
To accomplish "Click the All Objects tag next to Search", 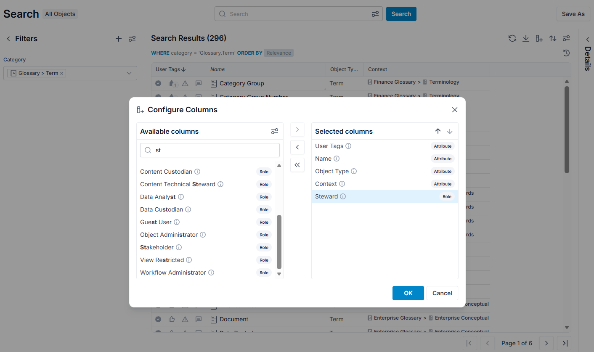I will [60, 14].
